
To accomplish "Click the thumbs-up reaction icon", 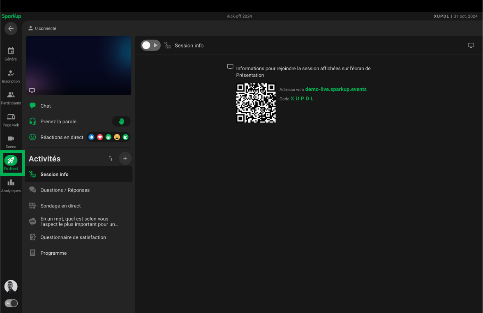I will 91,137.
